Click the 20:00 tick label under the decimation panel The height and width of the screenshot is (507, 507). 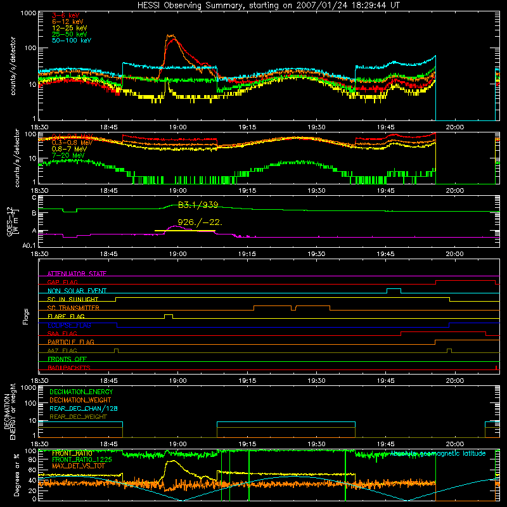click(x=454, y=444)
